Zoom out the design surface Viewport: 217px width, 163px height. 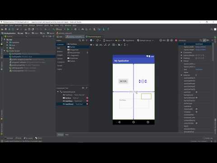160,40
